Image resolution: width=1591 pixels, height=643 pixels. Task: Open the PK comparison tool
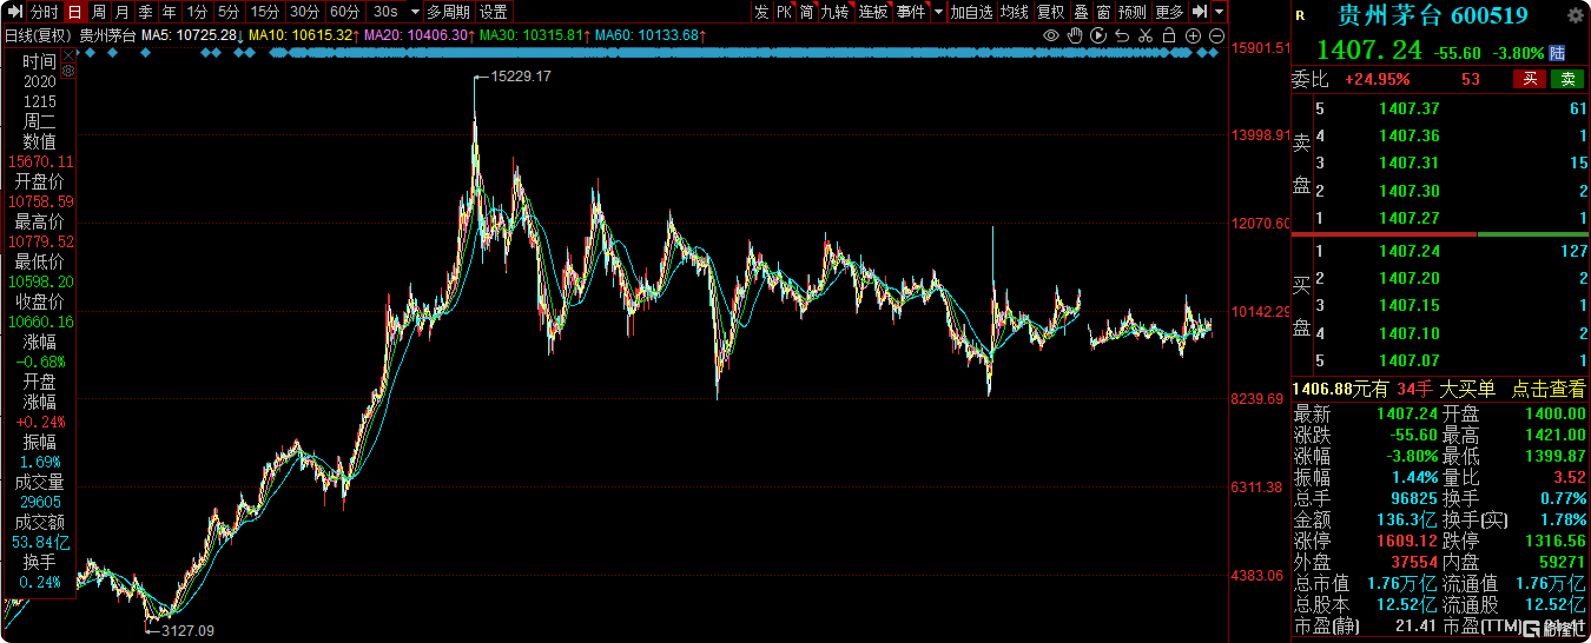point(784,11)
